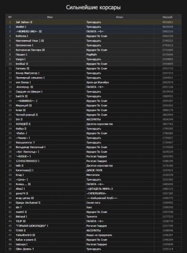Viewport: 187px width, 253px height.
Task: Open player '-=NOMERO UNO=- III'
Action: point(29,32)
